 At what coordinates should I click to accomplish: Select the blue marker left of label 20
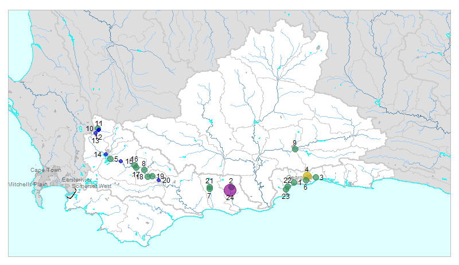[x=159, y=180]
